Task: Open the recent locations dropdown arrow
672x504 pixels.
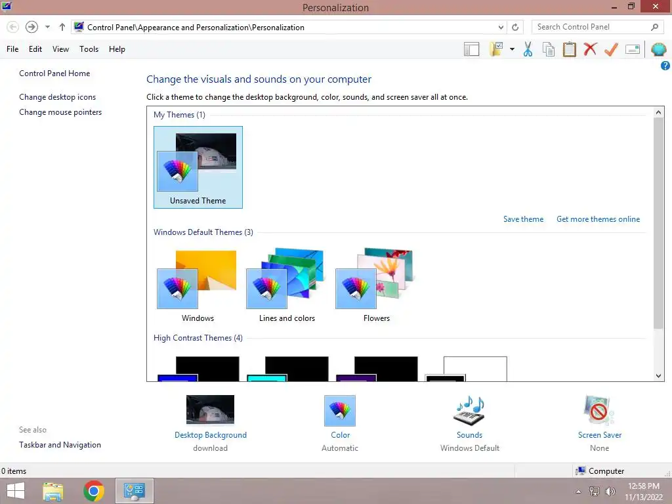Action: (47, 27)
